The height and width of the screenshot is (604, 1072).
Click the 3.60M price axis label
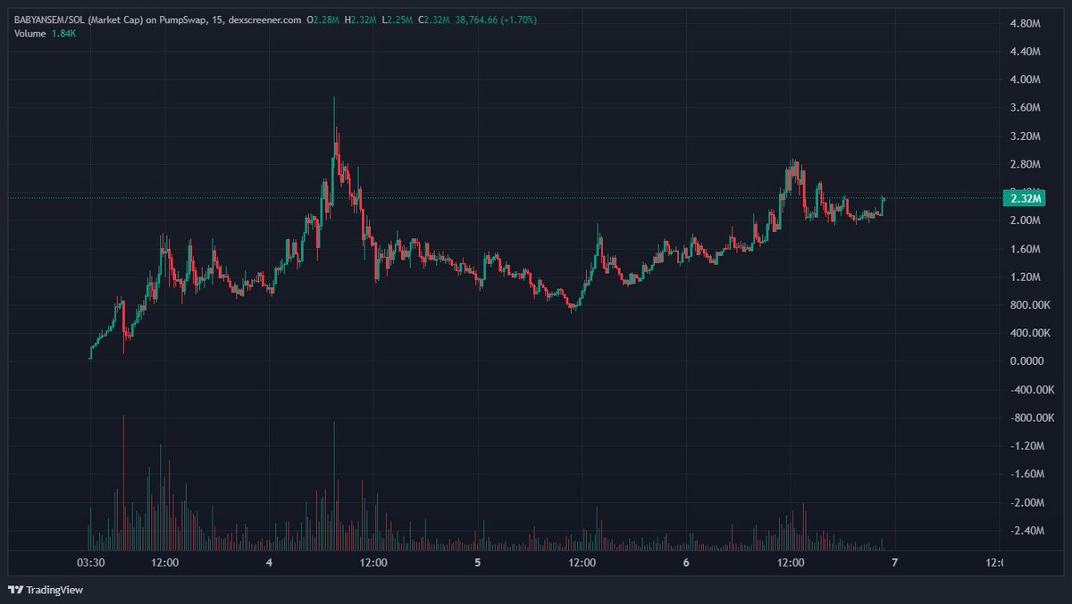(x=1026, y=108)
